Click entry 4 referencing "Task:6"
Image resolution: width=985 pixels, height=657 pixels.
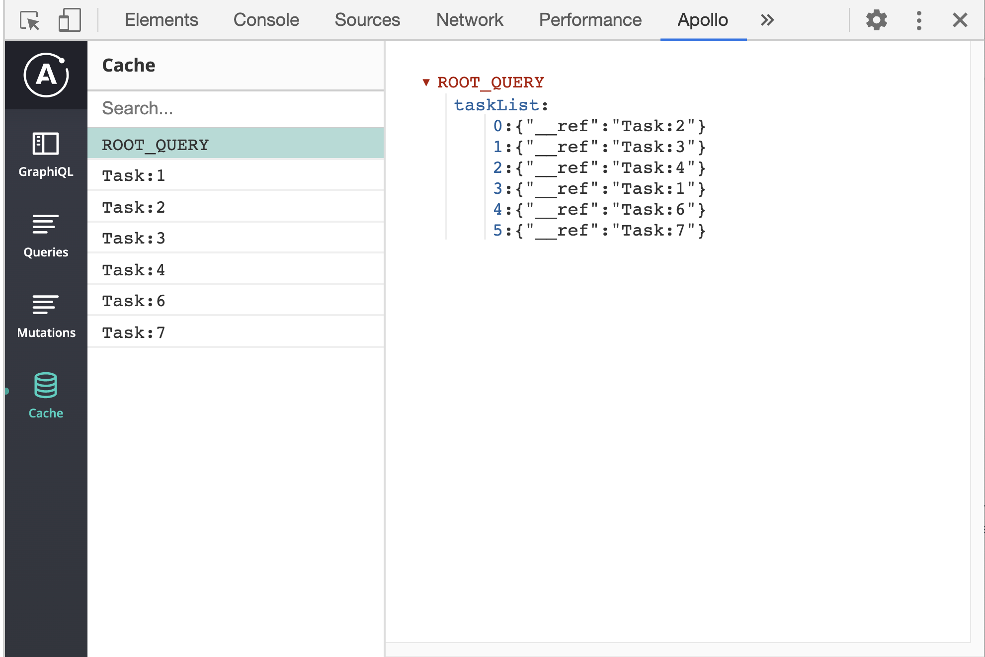point(599,210)
